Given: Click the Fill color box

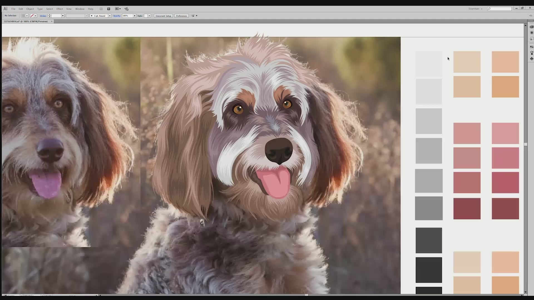Looking at the screenshot, I should [24, 16].
